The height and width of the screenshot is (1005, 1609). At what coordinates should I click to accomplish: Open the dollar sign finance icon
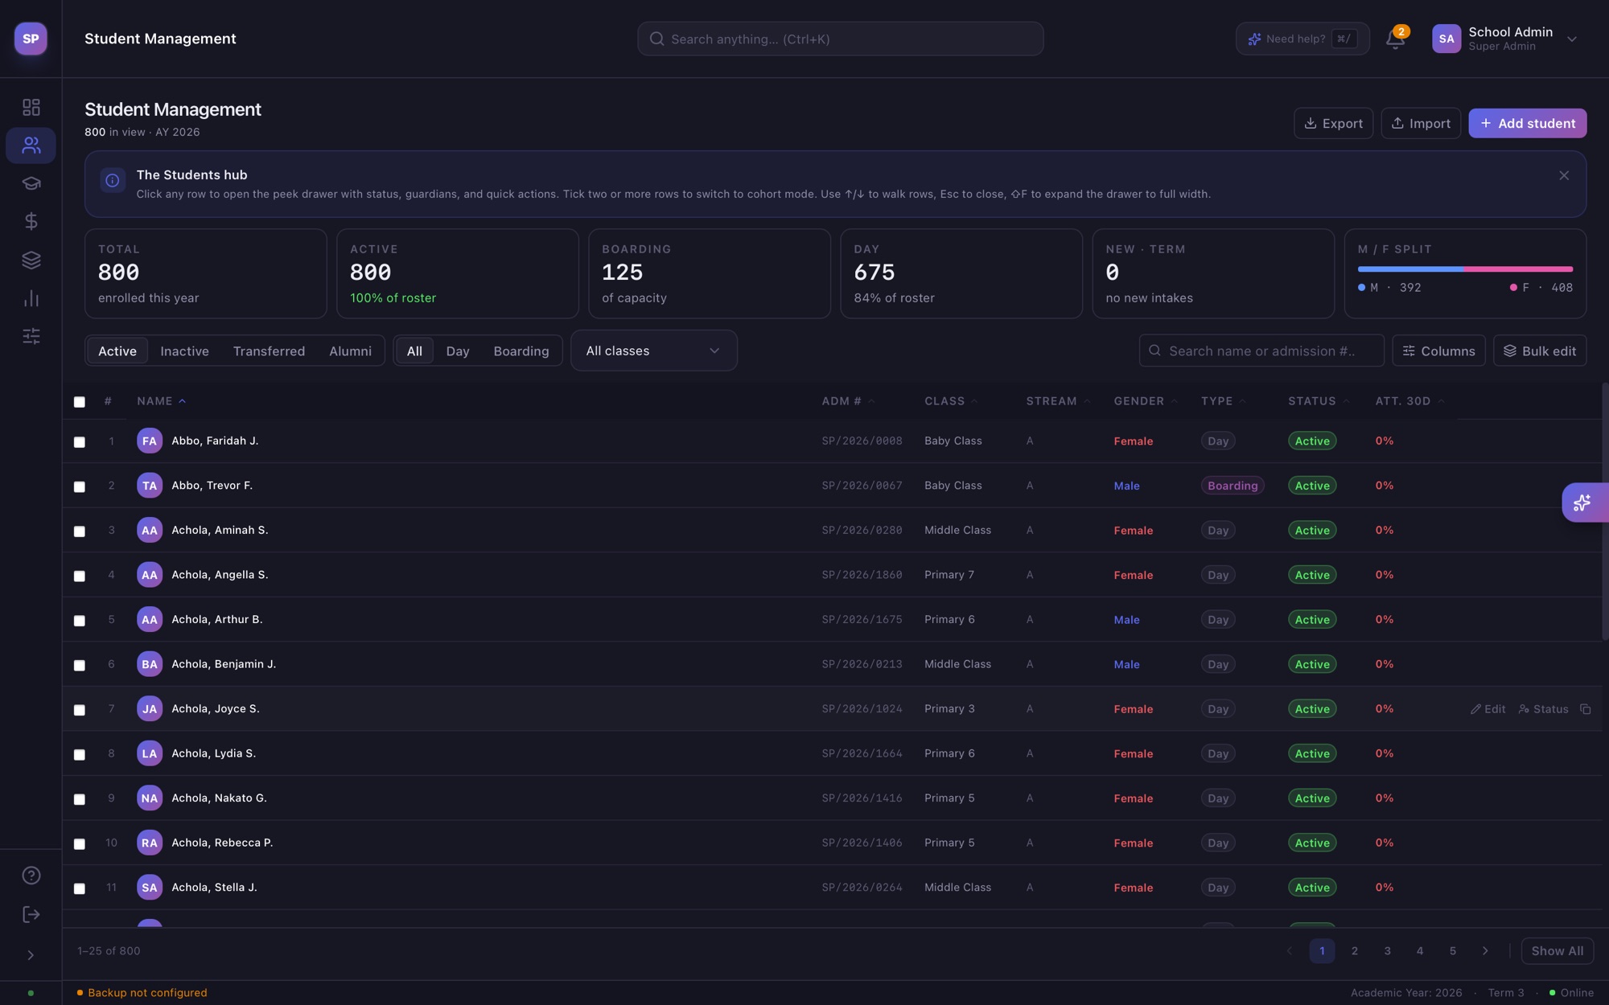tap(31, 221)
